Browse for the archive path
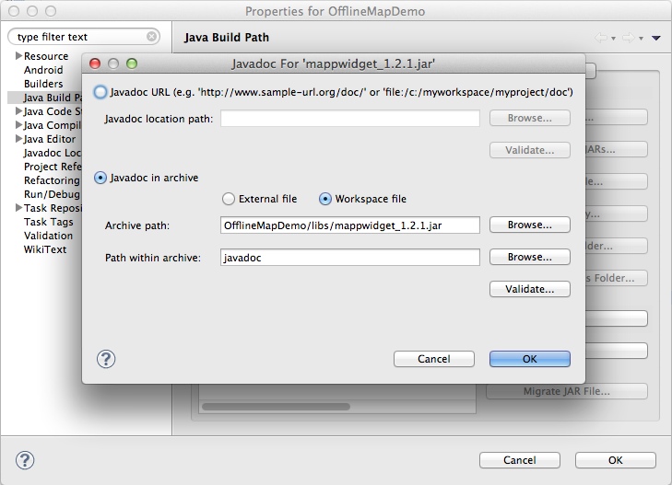Screen dimensions: 672x485 530,225
